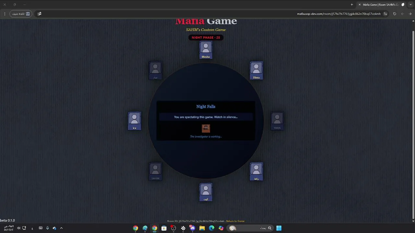415x233 pixels.
Task: Click the Room ID text
Action: (196, 221)
